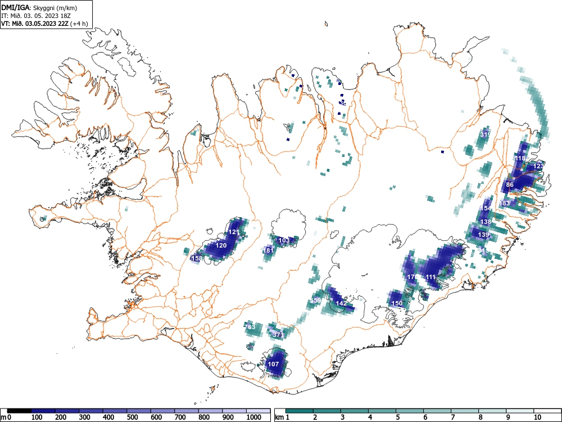562x422 pixels.
Task: Click the visibility value label 319
Action: 485,134
